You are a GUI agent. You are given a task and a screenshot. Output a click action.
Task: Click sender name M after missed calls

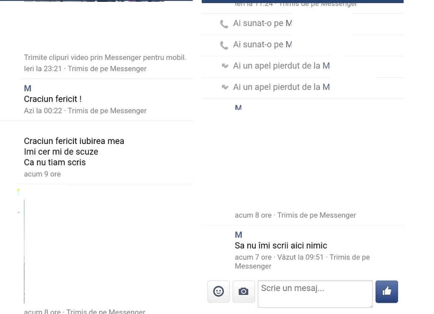238,108
